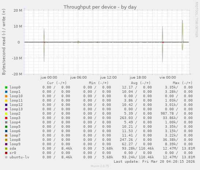The height and width of the screenshot is (170, 200).
Task: Click the '-10 M' y-axis label
Action: click(x=17, y=58)
